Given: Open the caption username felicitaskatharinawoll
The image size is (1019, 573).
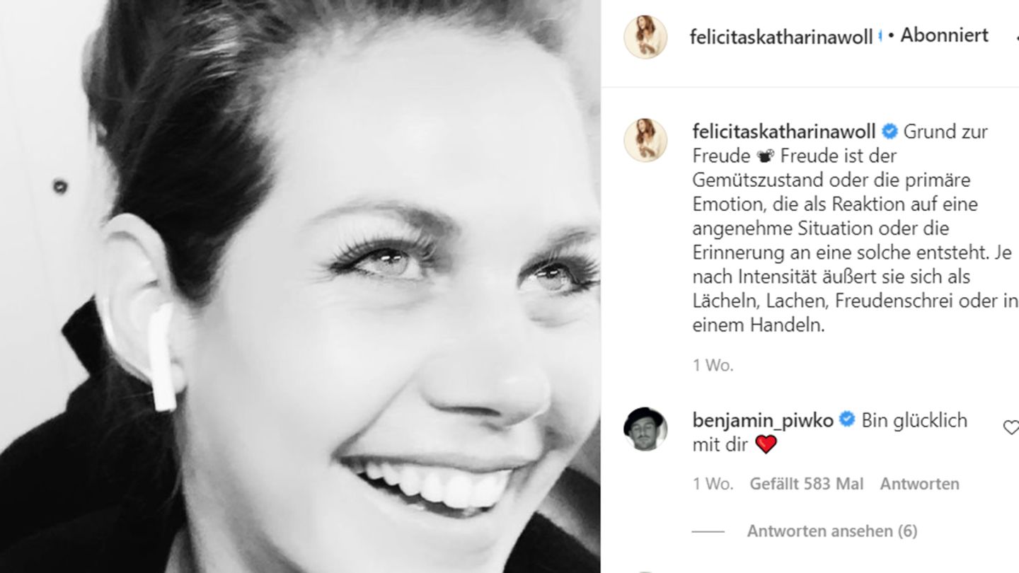Looking at the screenshot, I should [x=784, y=132].
